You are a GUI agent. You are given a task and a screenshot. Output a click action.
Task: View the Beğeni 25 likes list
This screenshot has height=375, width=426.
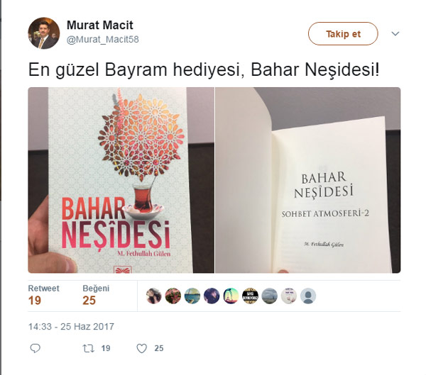click(x=96, y=295)
